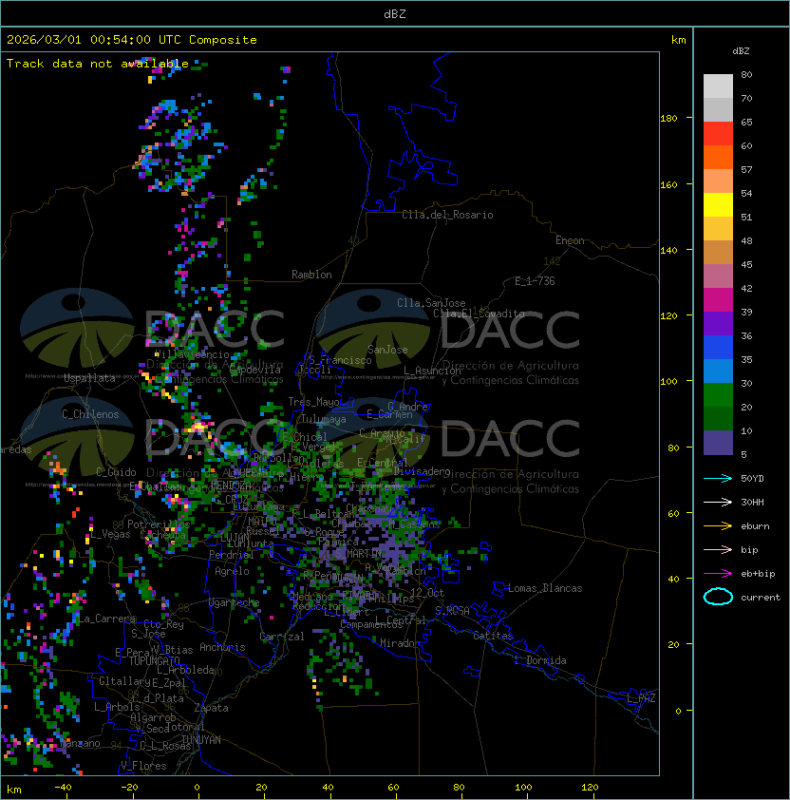Click the 'dBZ' title at the top
The width and height of the screenshot is (790, 800).
coord(395,13)
